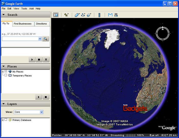Image resolution: width=179 pixels, height=138 pixels.
Task: Click the compass North indicator
Action: [x=163, y=28]
